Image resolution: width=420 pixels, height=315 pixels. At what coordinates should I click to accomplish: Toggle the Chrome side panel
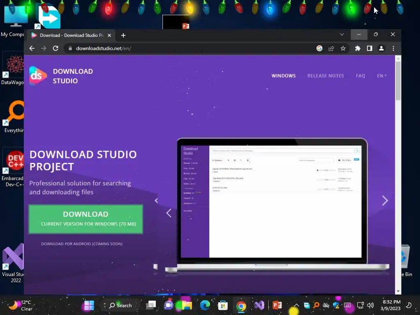tap(370, 48)
